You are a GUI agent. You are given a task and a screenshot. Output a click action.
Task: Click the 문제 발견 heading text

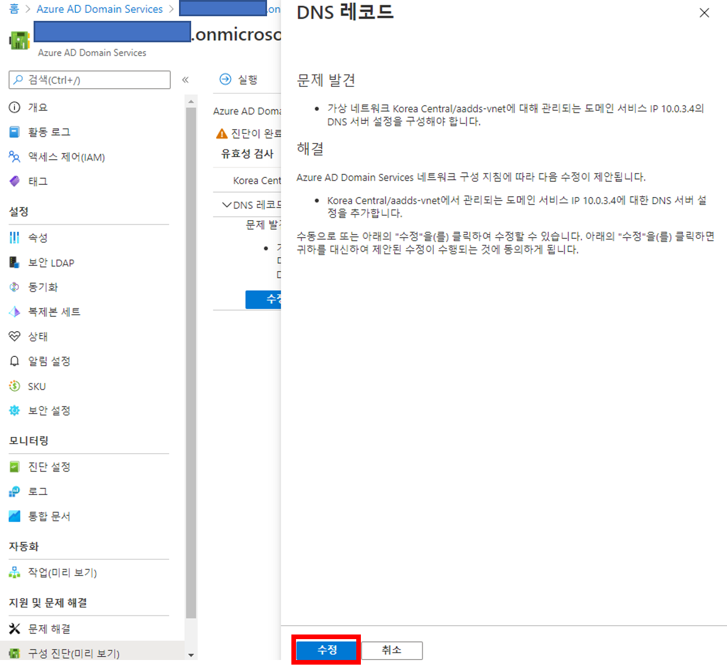coord(326,80)
